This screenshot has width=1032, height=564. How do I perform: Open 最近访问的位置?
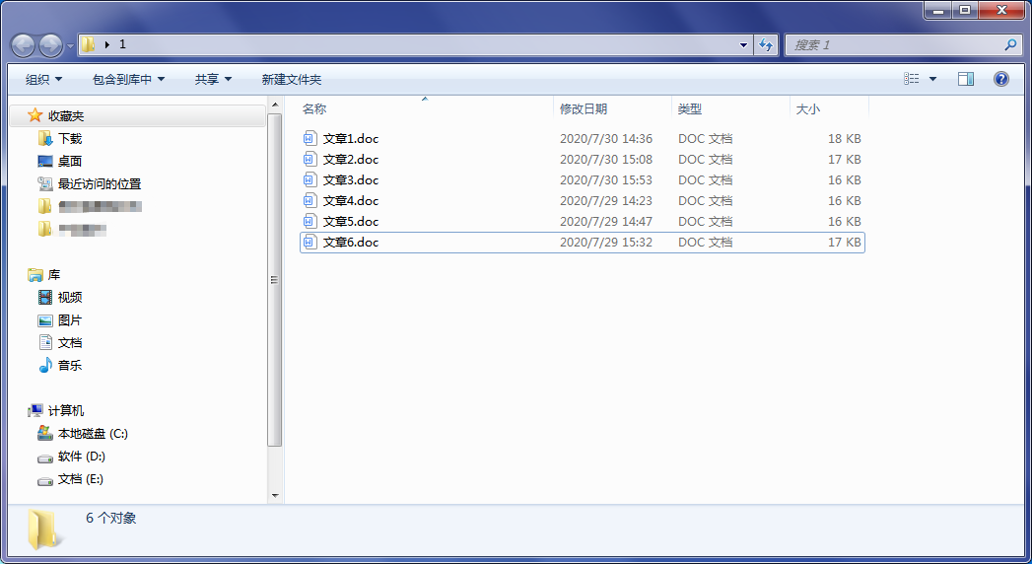(100, 184)
